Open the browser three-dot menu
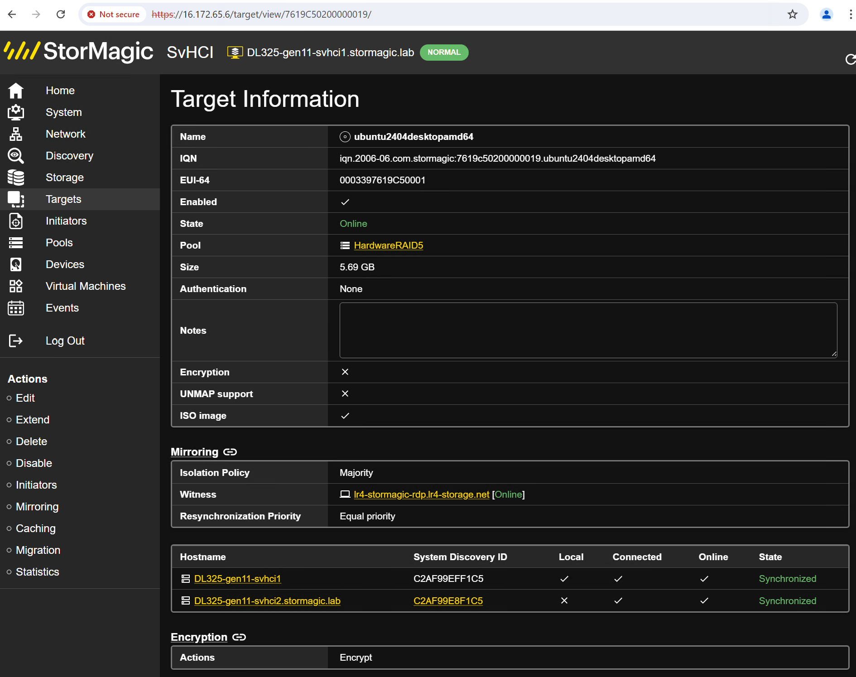The width and height of the screenshot is (856, 677). click(x=850, y=14)
